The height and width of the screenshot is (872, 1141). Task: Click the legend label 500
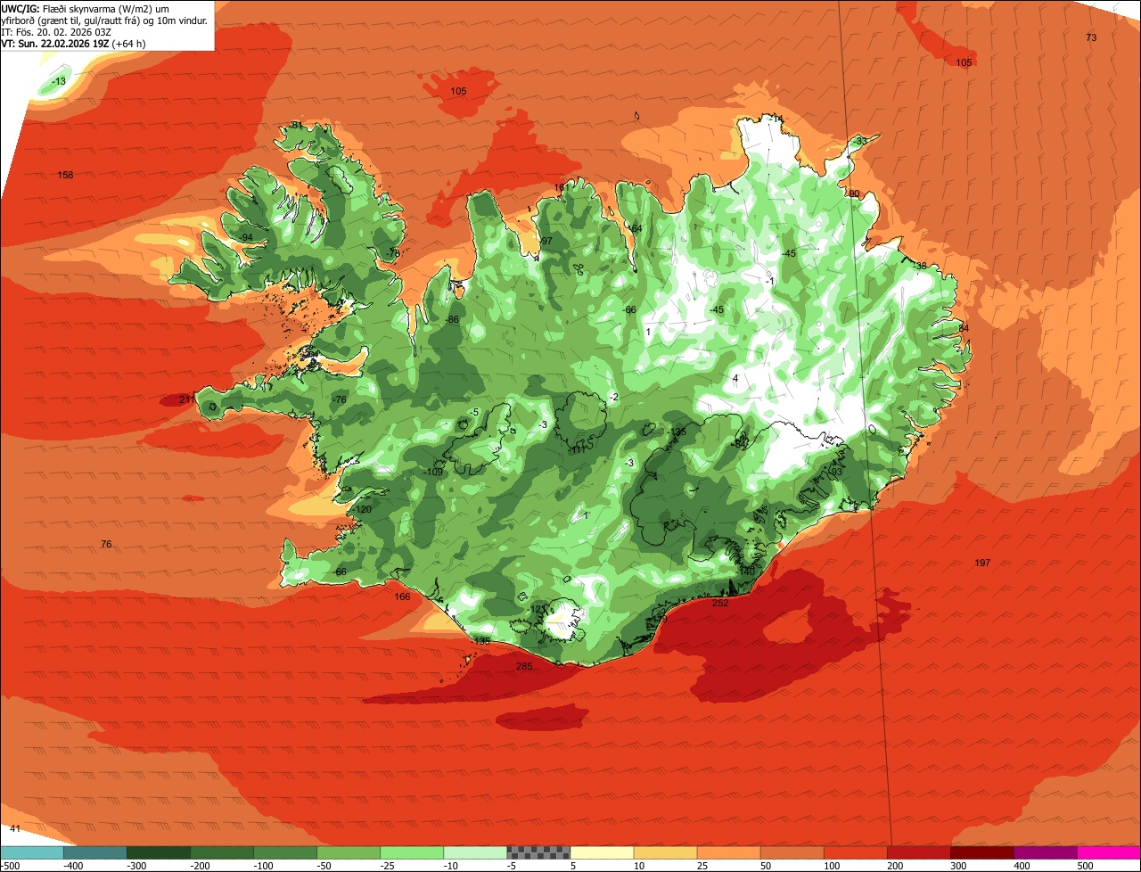coord(1085,866)
